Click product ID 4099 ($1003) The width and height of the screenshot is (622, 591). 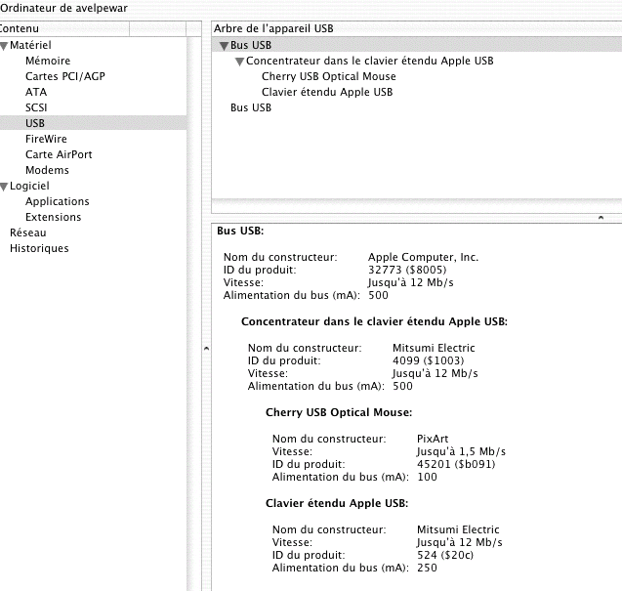[x=428, y=360]
